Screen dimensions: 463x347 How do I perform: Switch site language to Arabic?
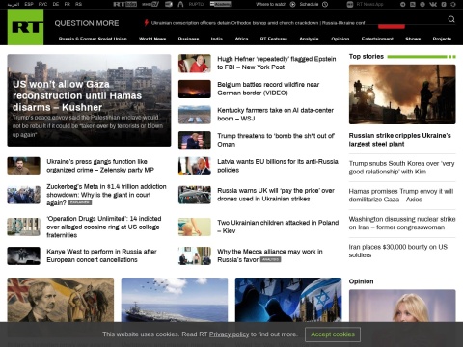14,4
